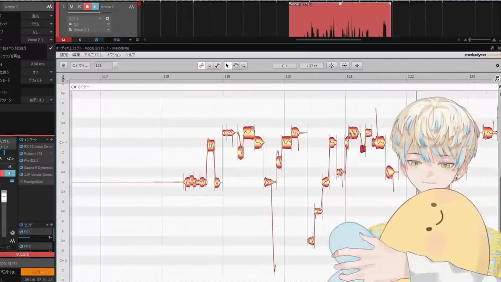The height and width of the screenshot is (282, 501).
Task: Toggle record arm on Vocal 2 track
Action: click(87, 7)
